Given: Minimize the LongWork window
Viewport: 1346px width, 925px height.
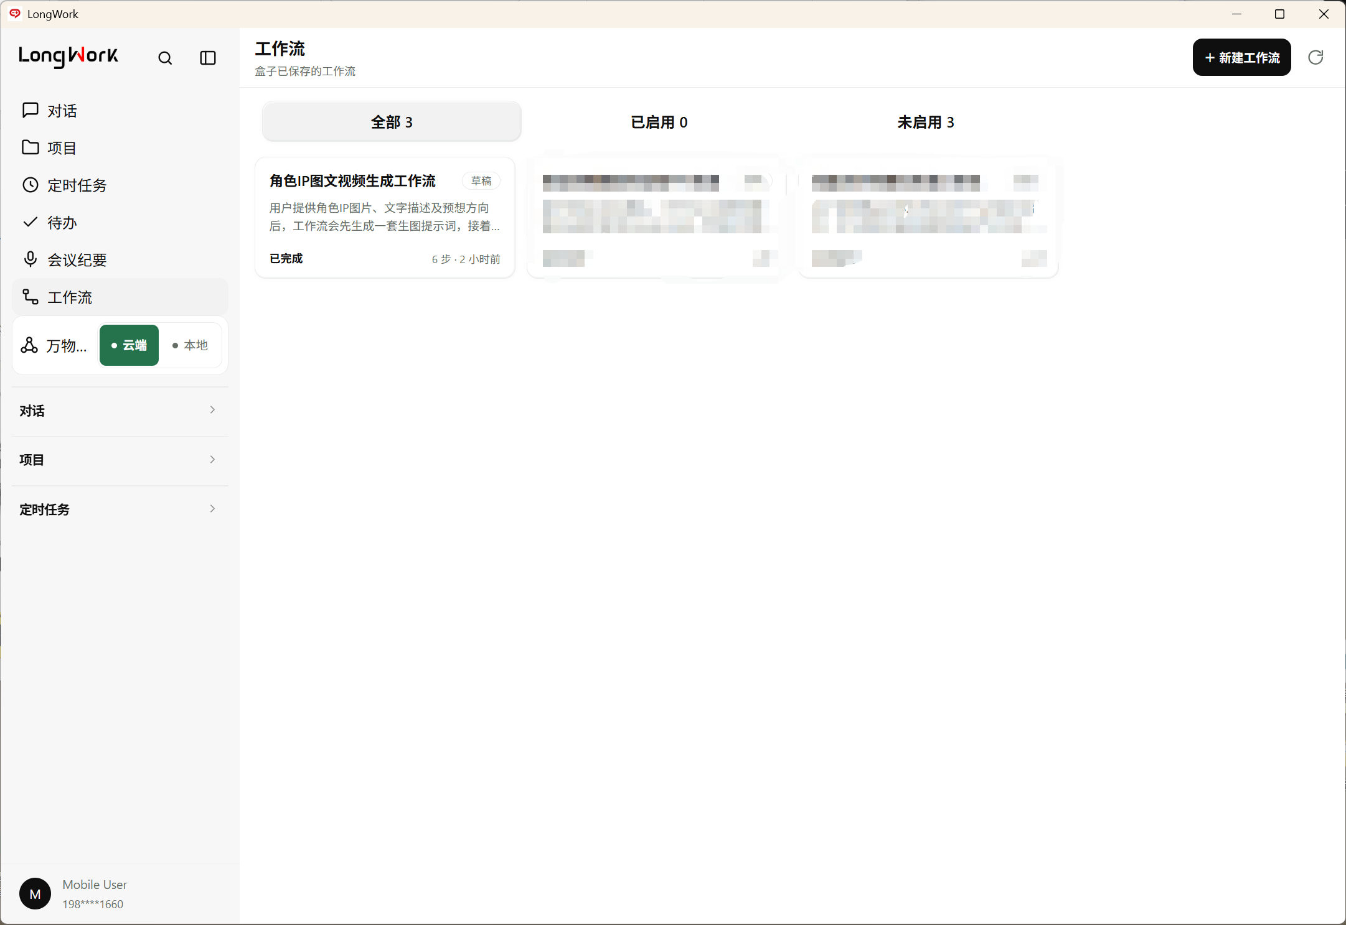Looking at the screenshot, I should (1237, 14).
